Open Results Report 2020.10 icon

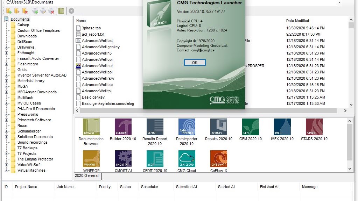155,127
